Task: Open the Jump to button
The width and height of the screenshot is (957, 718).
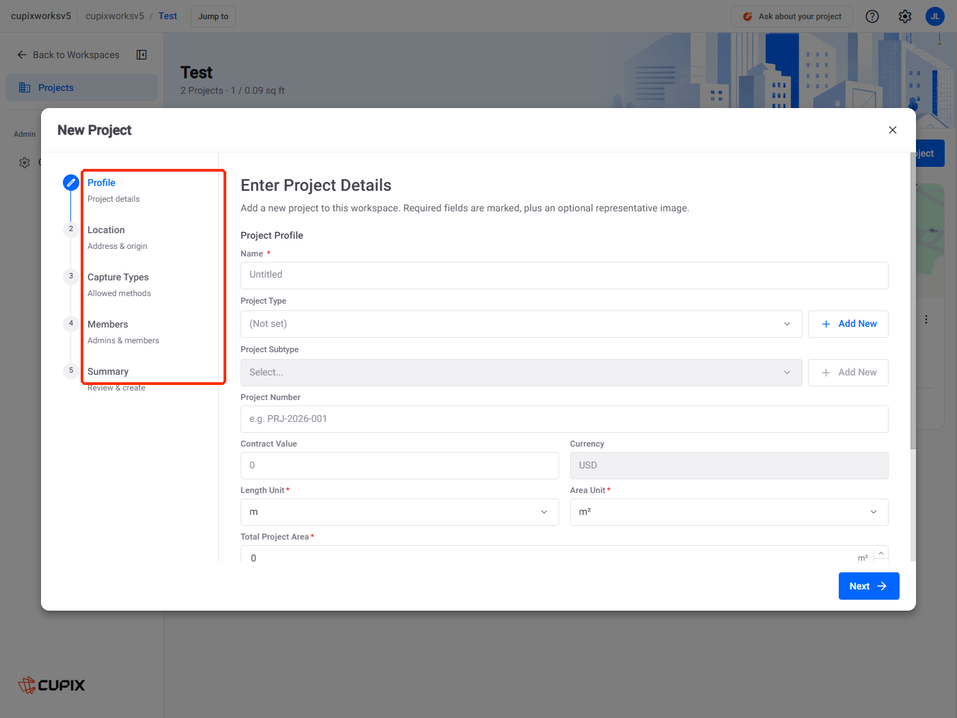Action: tap(213, 16)
